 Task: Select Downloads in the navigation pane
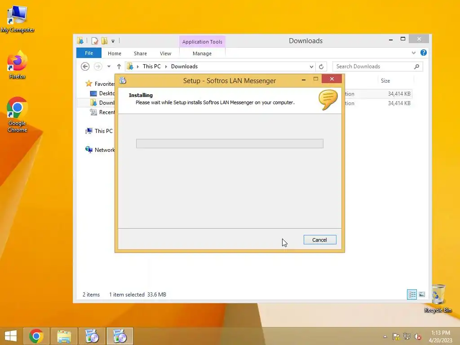[102, 103]
